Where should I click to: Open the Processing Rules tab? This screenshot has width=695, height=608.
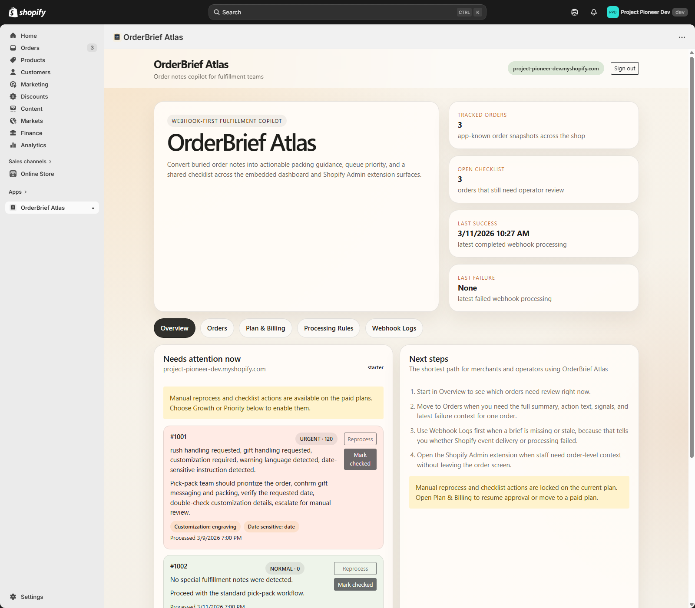(x=329, y=328)
